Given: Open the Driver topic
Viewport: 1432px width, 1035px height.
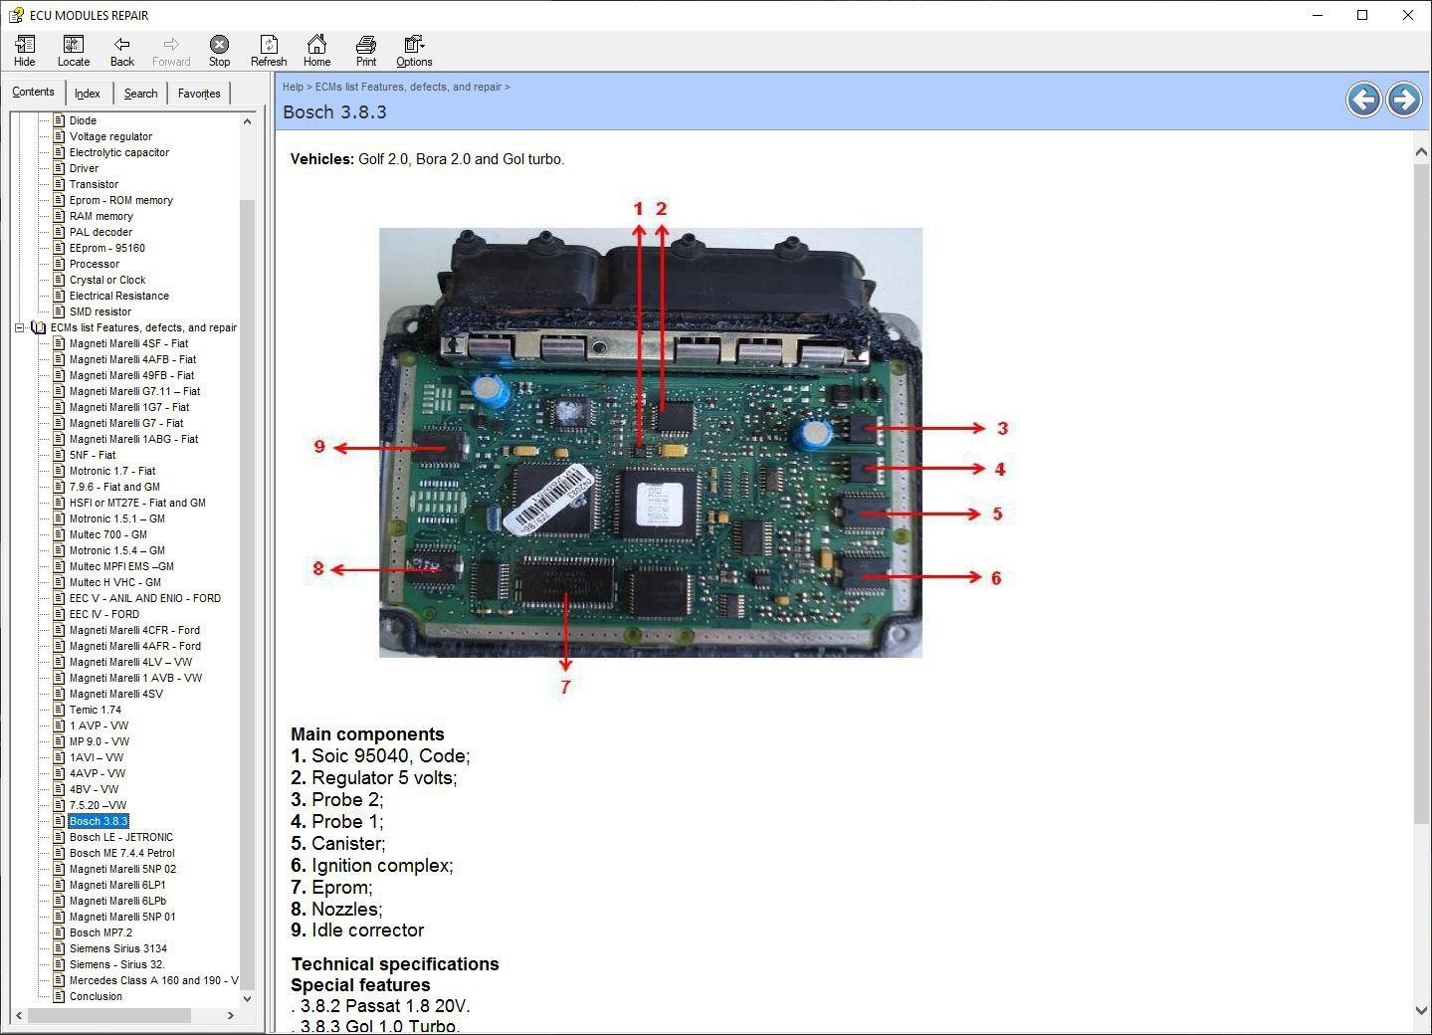Looking at the screenshot, I should pyautogui.click(x=84, y=168).
